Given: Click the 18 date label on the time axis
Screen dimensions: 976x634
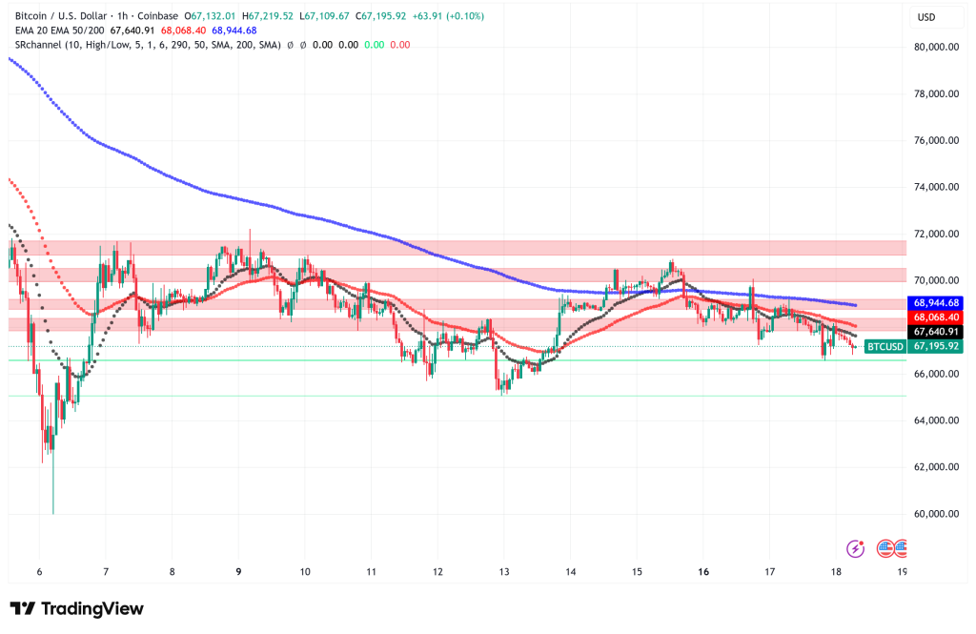Looking at the screenshot, I should coord(835,572).
